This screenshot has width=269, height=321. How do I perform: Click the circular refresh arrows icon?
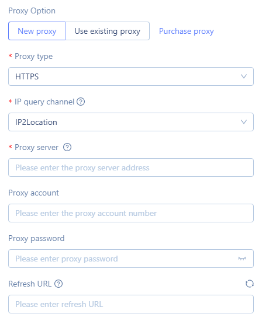tap(250, 284)
